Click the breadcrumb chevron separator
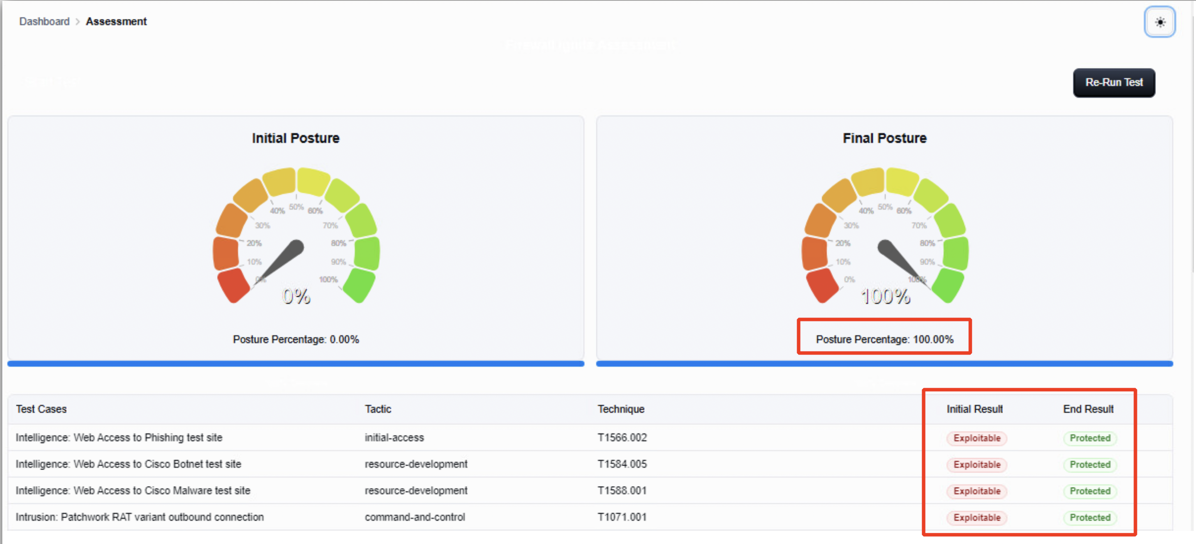 (78, 22)
